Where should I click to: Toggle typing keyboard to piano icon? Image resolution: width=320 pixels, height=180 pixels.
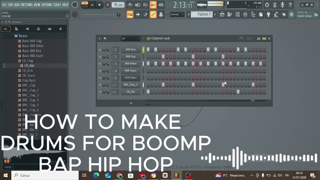130,14
